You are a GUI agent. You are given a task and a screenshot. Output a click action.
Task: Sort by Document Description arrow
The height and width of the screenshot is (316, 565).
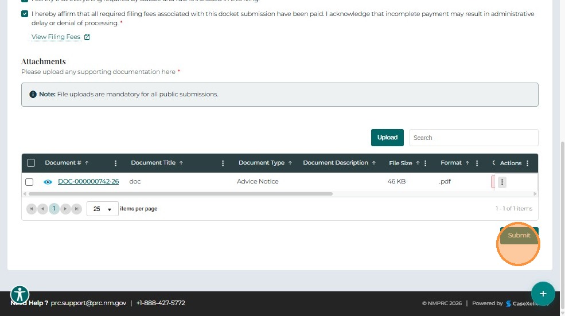click(x=374, y=163)
